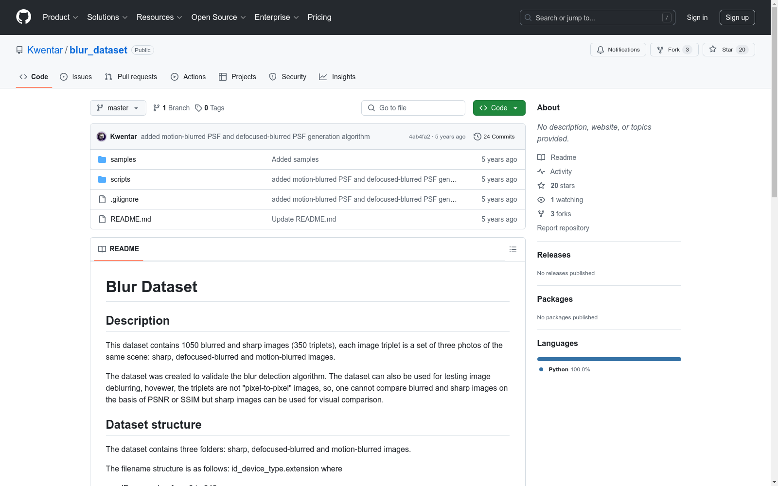
Task: Click the Notifications button
Action: click(618, 50)
